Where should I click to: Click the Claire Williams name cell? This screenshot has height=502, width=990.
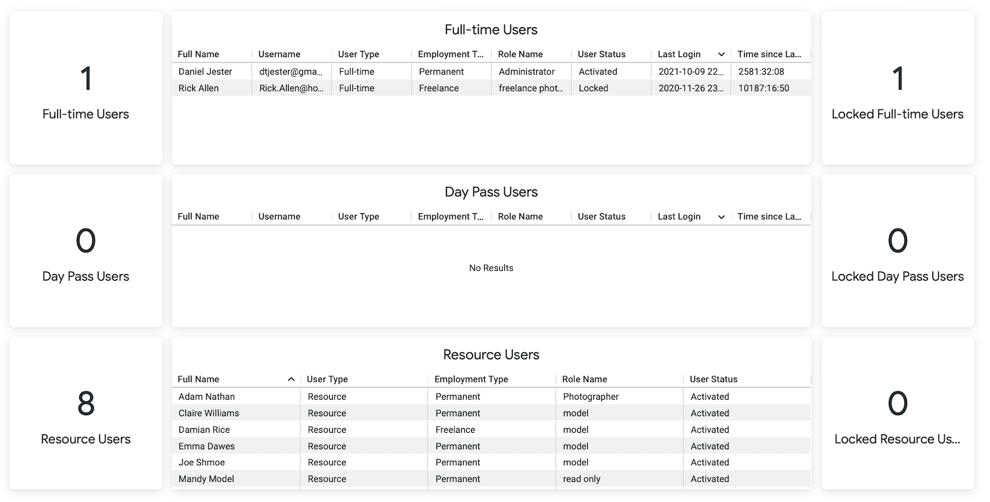pos(236,413)
